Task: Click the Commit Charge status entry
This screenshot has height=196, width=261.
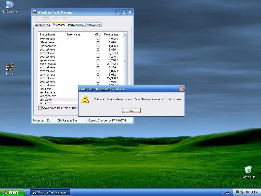Action: tap(107, 120)
